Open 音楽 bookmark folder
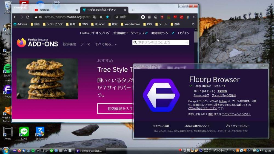Viewport: 274px width, 154px height. [70, 24]
